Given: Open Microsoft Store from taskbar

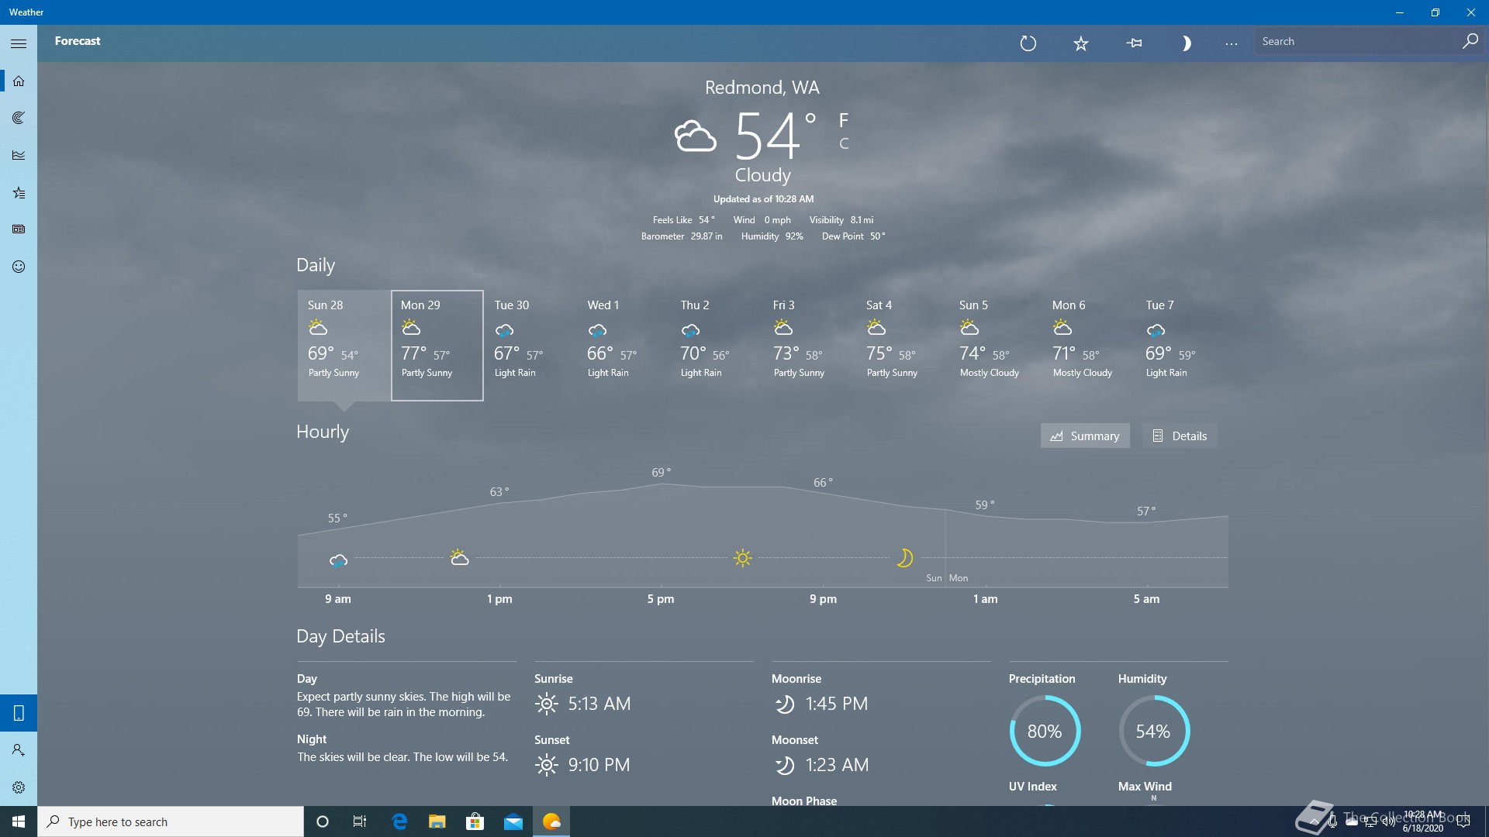Looking at the screenshot, I should [x=475, y=821].
